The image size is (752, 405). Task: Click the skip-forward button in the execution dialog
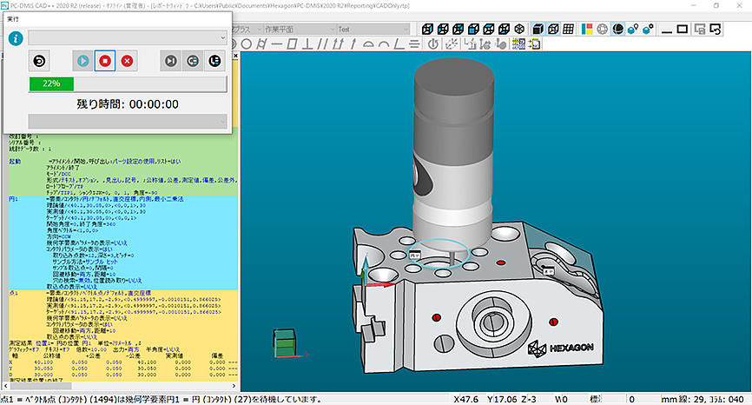point(171,61)
